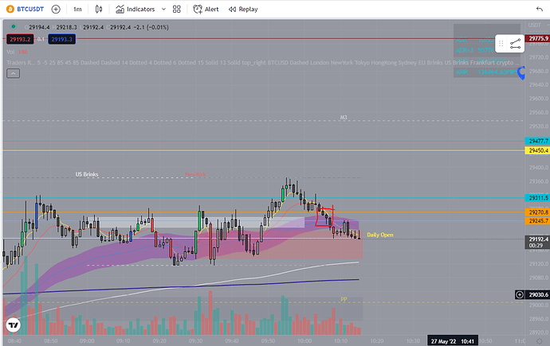The width and height of the screenshot is (550, 346).
Task: Click the AMR 136364.63PIPS table row
Action: click(486, 72)
